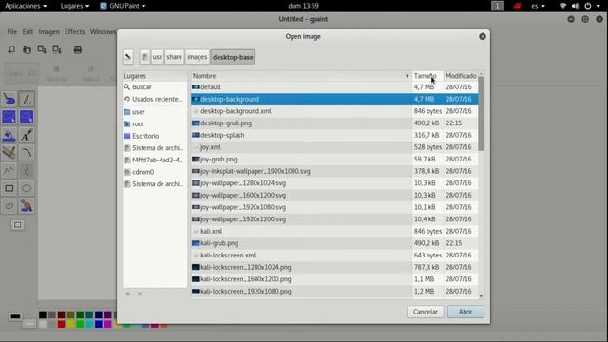Open the network wifi icon in top panel

point(562,6)
